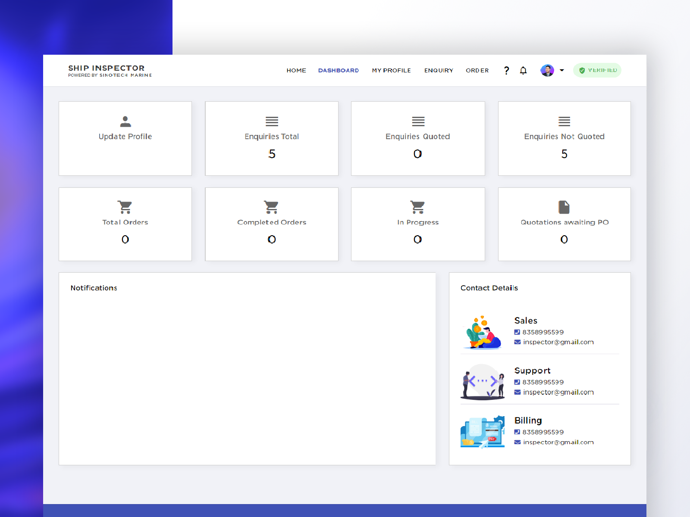Click the Support phone icon
690x517 pixels.
click(517, 382)
